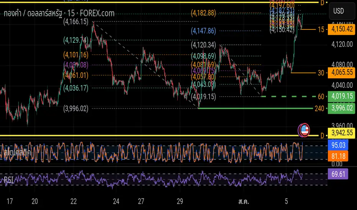Click the blue 95.03 stochastic value label
The height and width of the screenshot is (210, 357).
338,145
